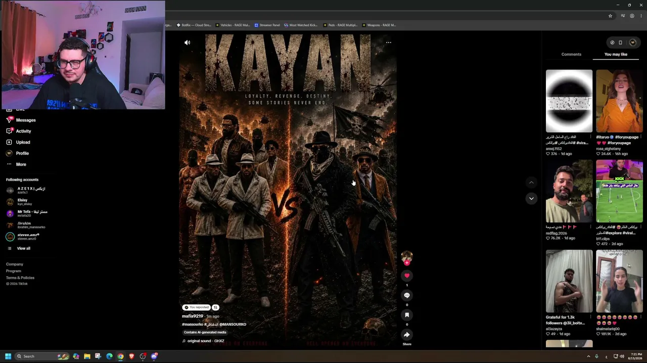647x363 pixels.
Task: Open the profile avatar in top-right pill
Action: tap(632, 42)
